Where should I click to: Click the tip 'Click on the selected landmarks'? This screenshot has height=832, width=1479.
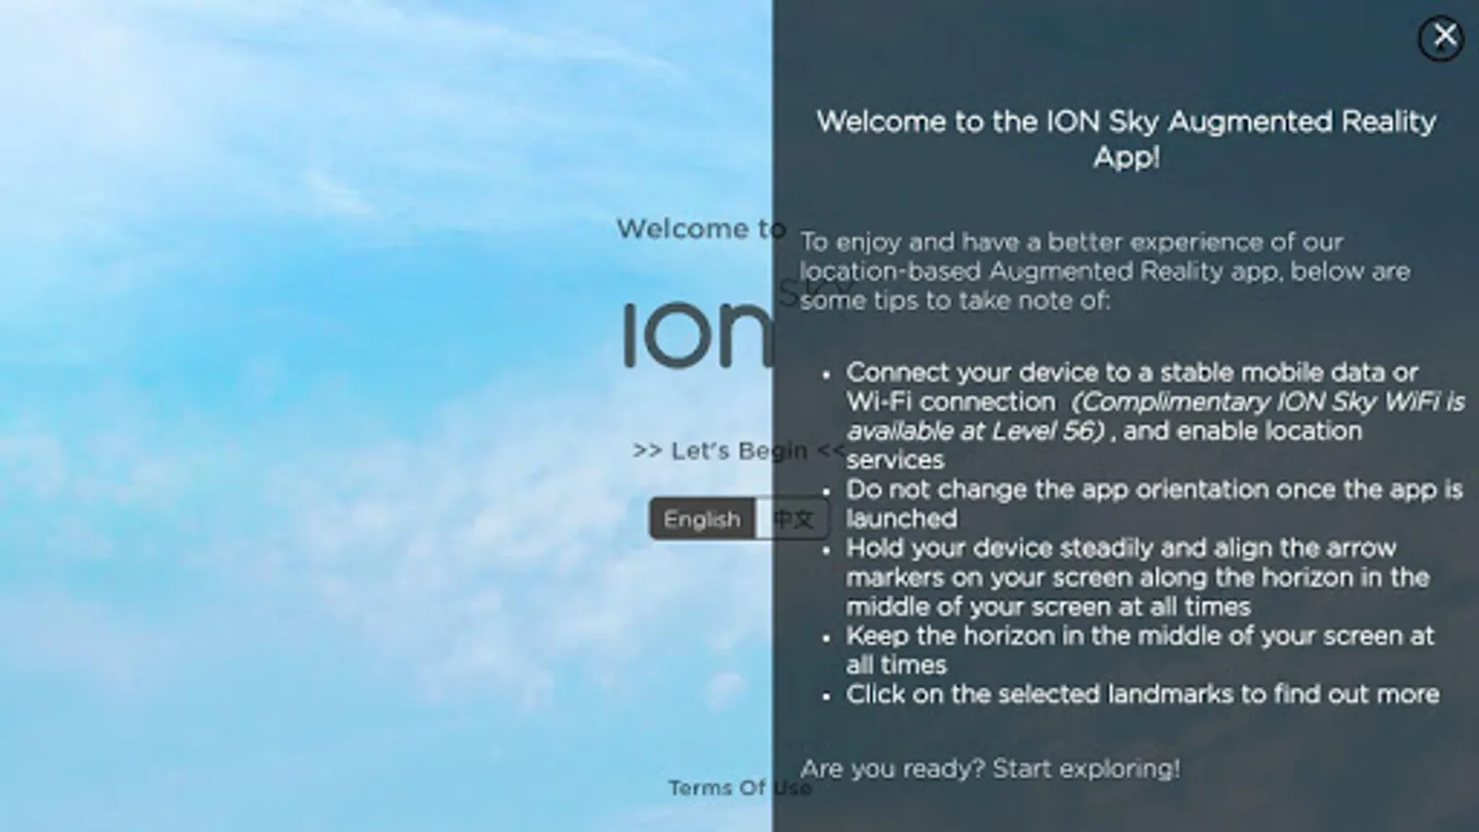pos(1143,694)
